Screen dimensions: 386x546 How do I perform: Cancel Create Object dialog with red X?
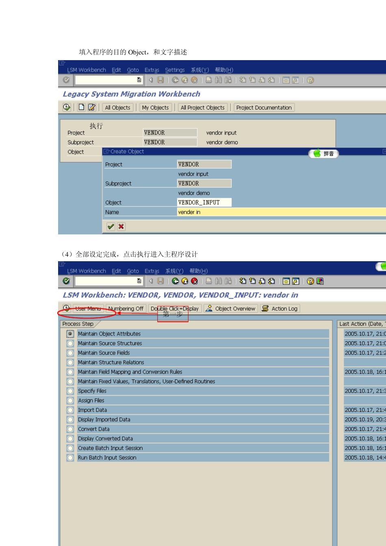[x=121, y=227]
